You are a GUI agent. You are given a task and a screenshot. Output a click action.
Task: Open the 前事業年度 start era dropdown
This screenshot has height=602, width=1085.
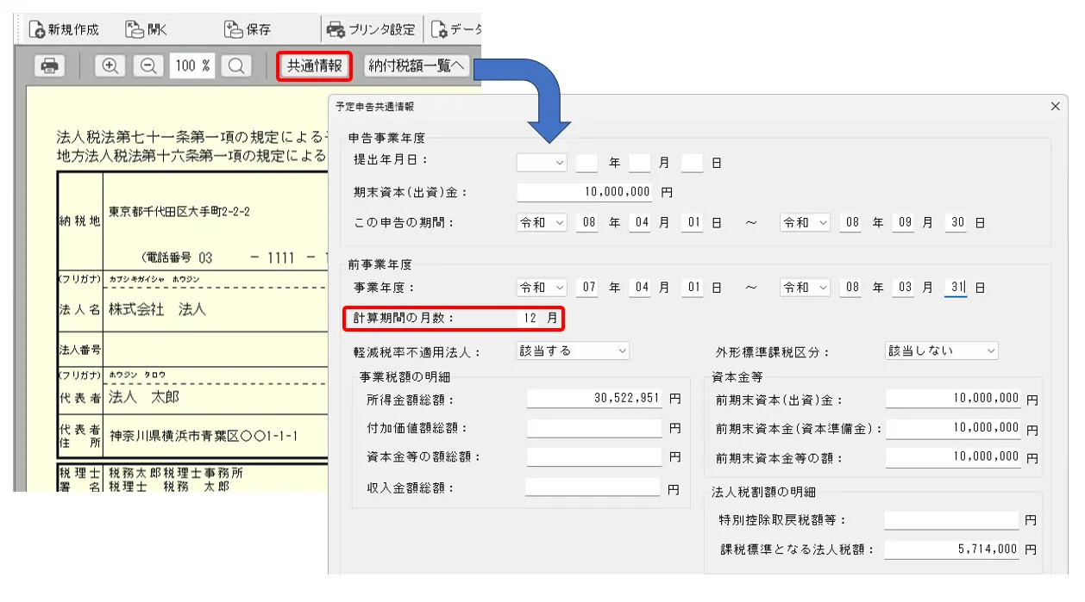[x=542, y=288]
